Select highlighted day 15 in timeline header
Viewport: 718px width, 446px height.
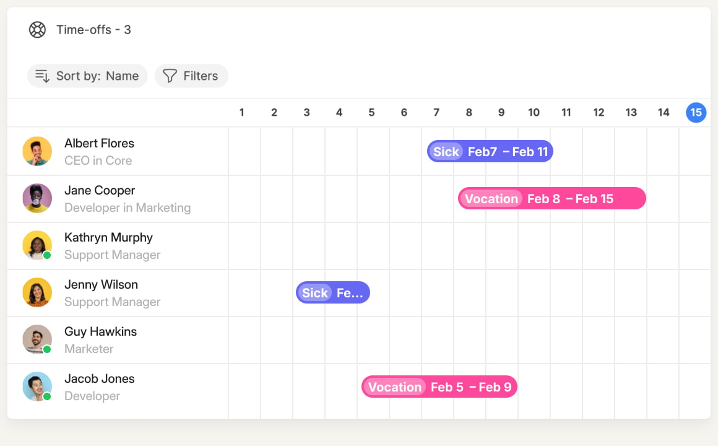pos(696,112)
